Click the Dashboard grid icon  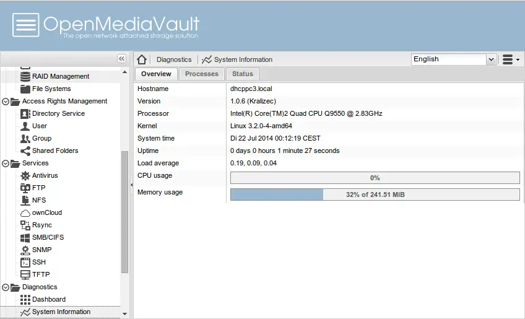(25, 300)
